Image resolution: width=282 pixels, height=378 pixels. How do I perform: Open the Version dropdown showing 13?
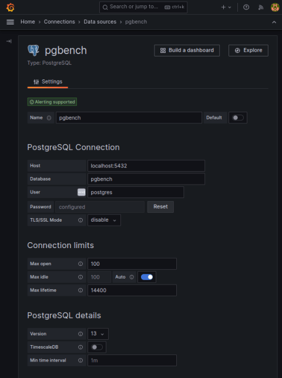(x=98, y=334)
